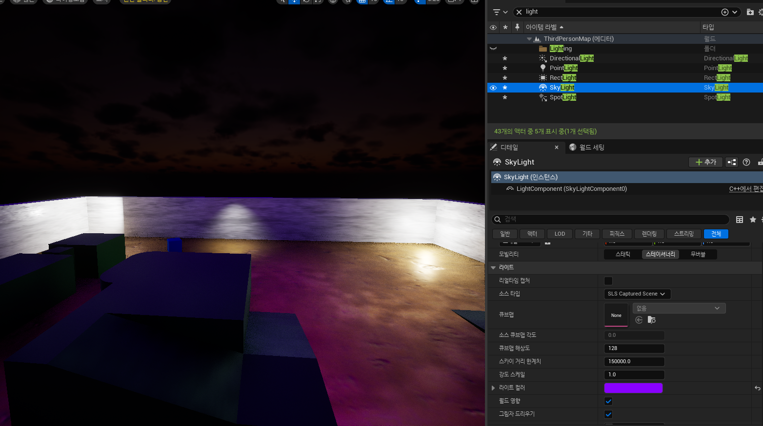Expand the 라이트 컬러 property row
The height and width of the screenshot is (426, 763).
point(493,388)
